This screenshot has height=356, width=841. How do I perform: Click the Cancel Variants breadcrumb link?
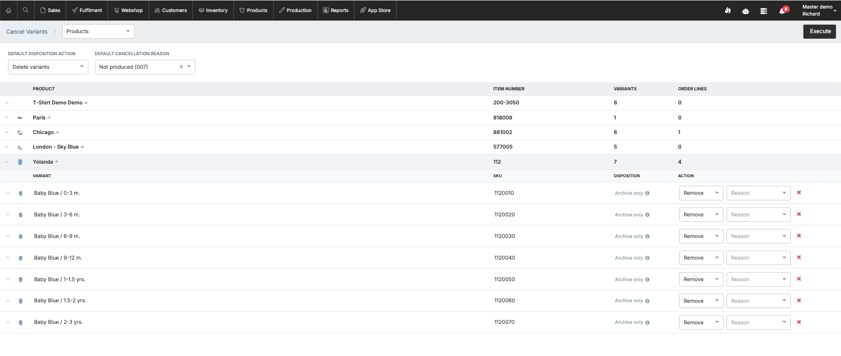[x=27, y=32]
